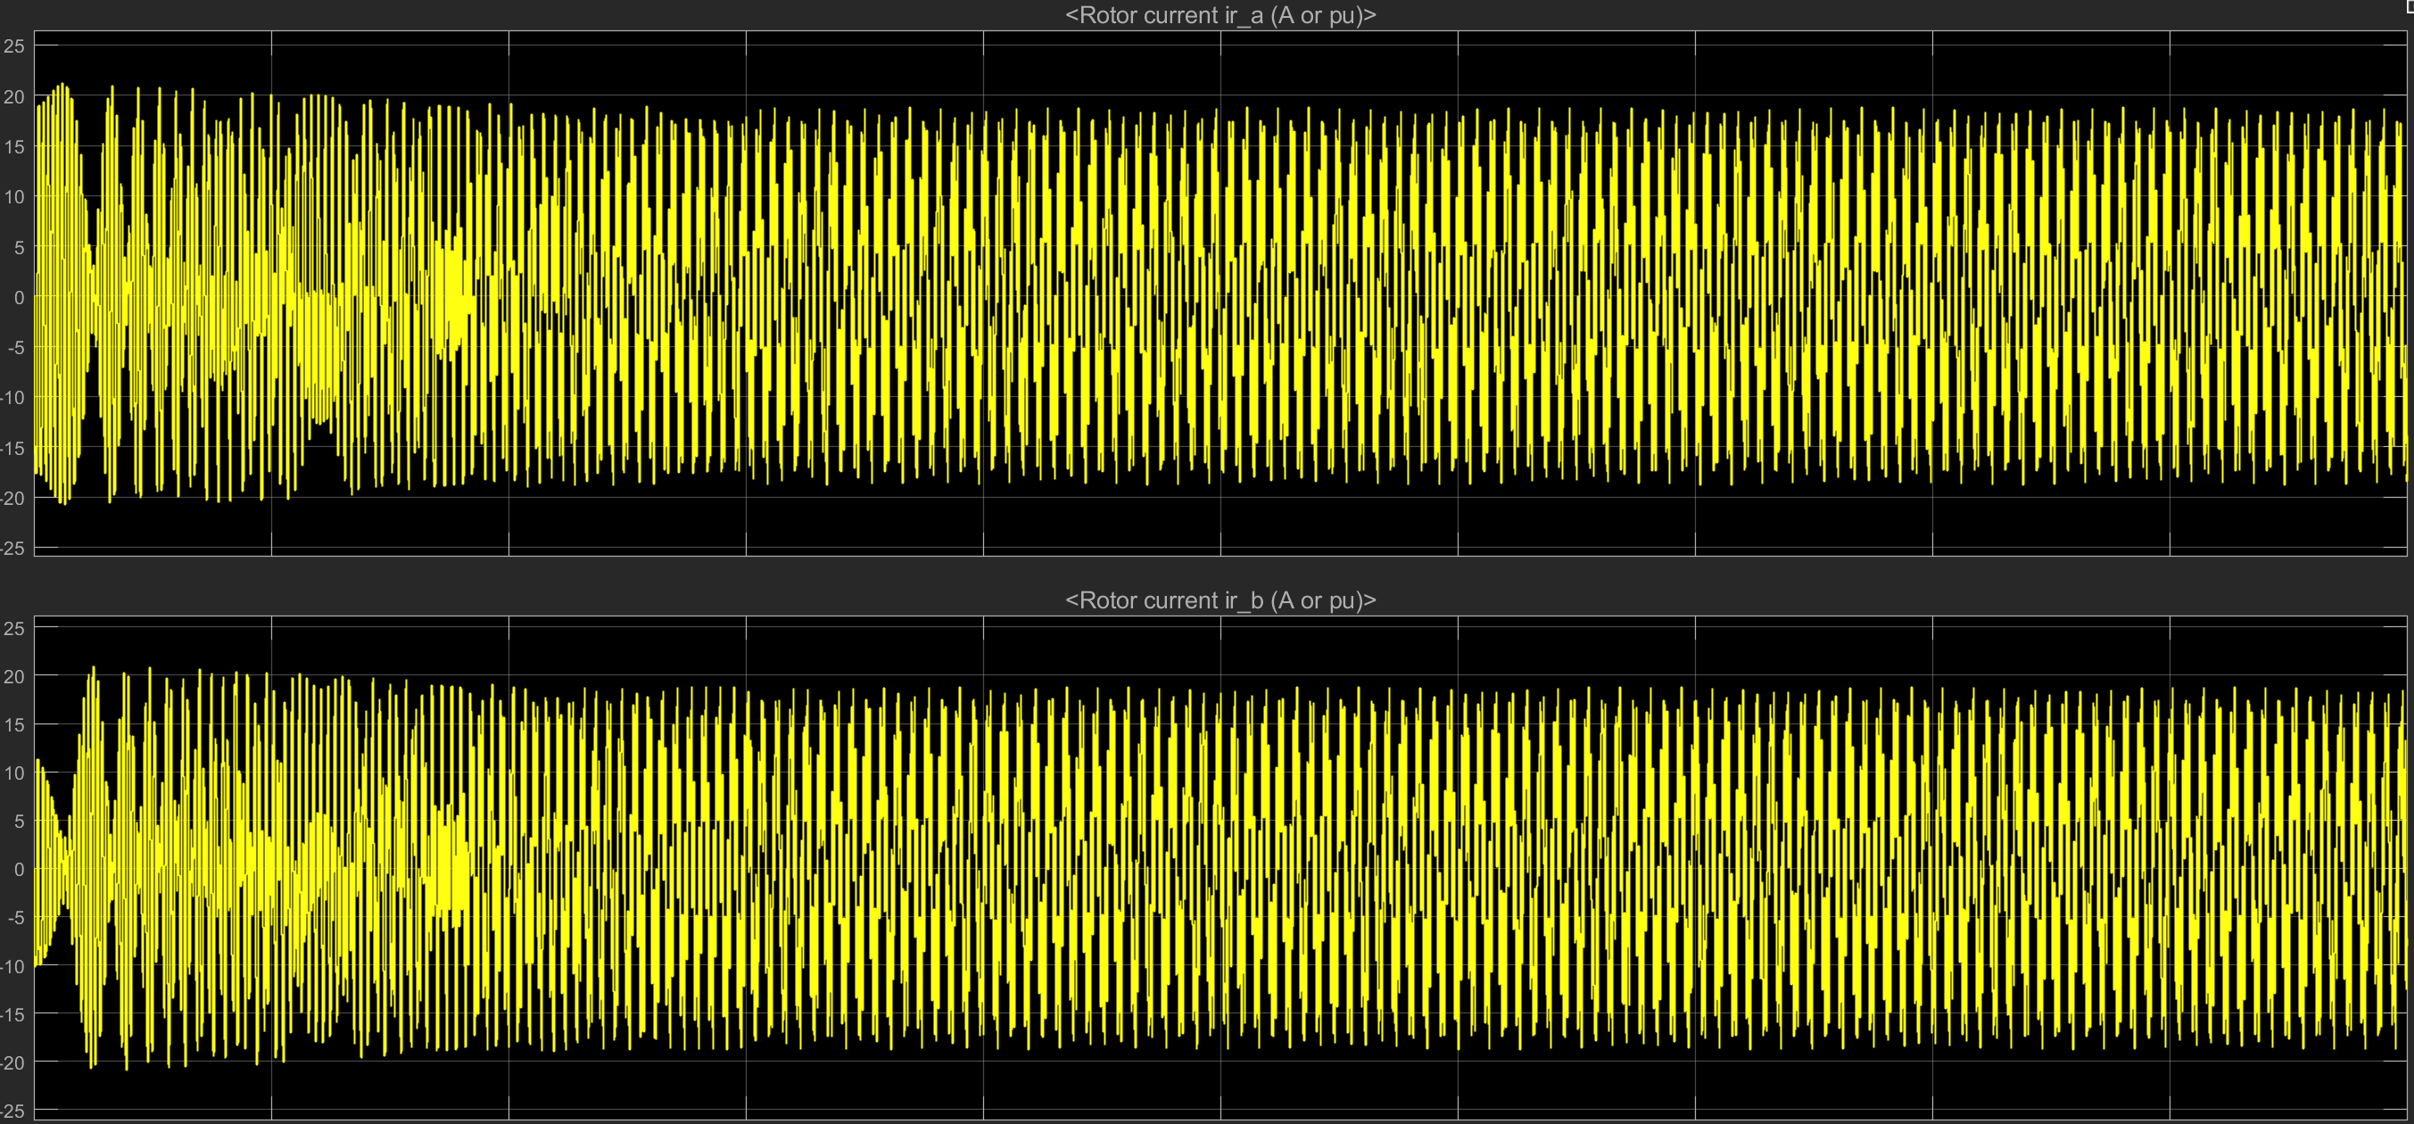
Task: Click the 'Rotor current ir_a' plot title
Action: click(1220, 15)
